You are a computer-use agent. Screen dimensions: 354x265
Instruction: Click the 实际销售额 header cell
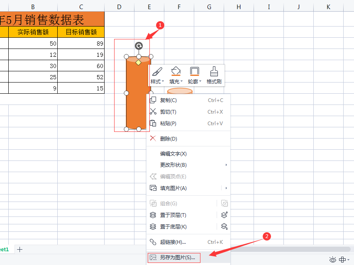click(33, 32)
